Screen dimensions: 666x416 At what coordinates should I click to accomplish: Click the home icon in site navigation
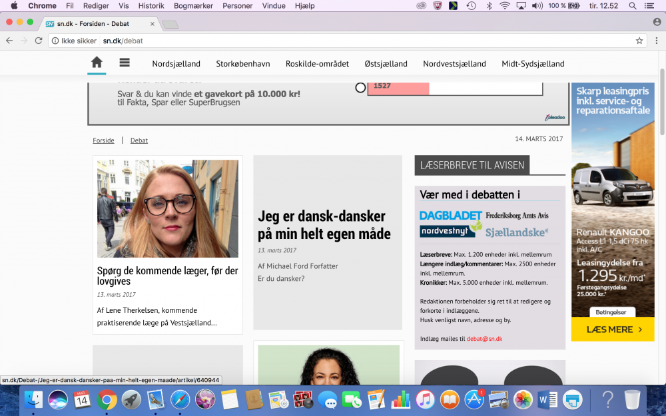pos(97,63)
